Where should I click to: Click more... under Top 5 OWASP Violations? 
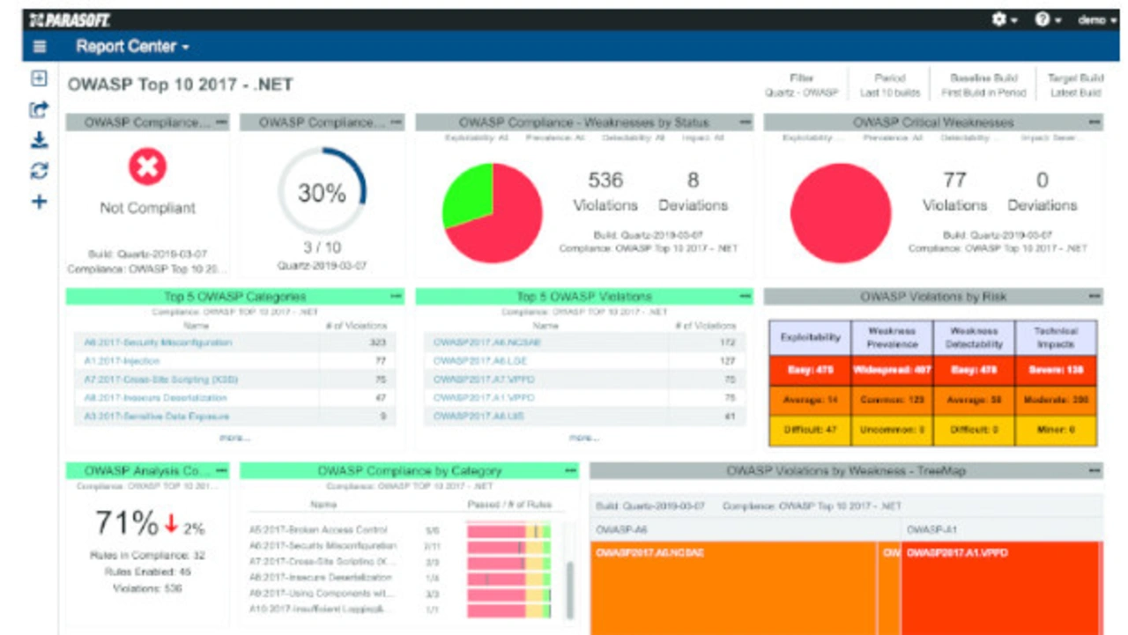pos(583,437)
